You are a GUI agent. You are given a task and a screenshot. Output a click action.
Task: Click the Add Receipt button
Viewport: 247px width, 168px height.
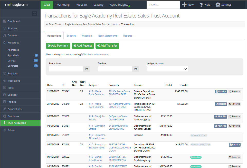[83, 46]
